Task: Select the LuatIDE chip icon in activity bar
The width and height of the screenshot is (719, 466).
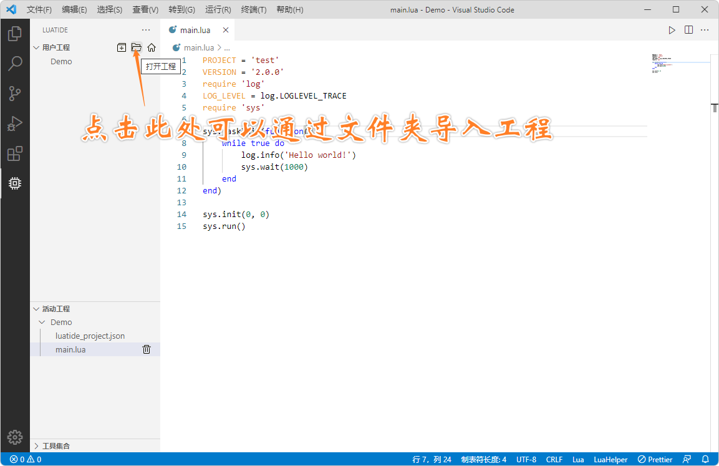Action: pyautogui.click(x=15, y=183)
